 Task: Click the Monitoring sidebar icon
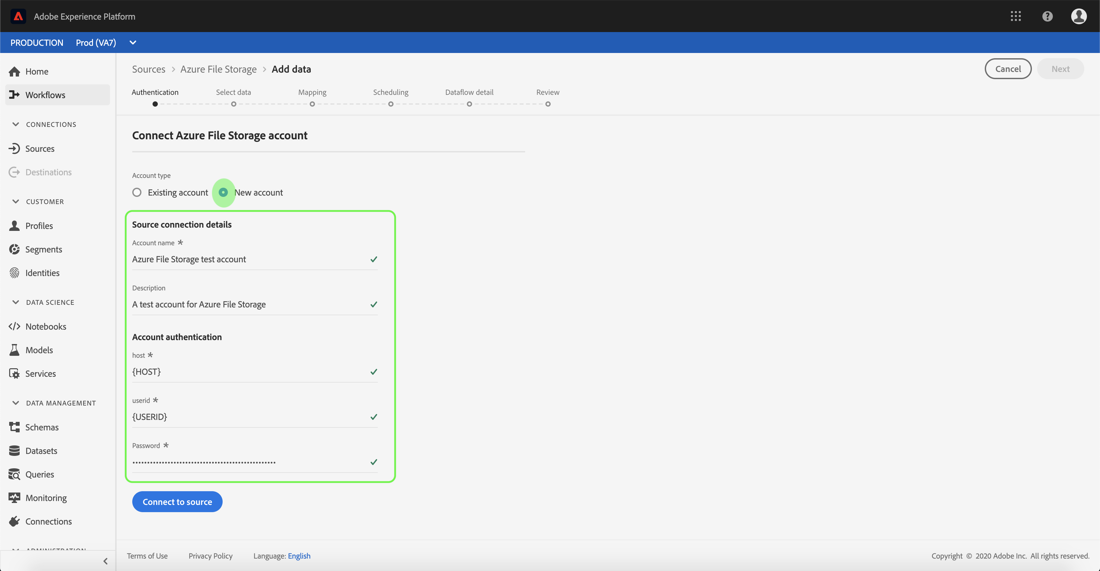click(x=14, y=498)
